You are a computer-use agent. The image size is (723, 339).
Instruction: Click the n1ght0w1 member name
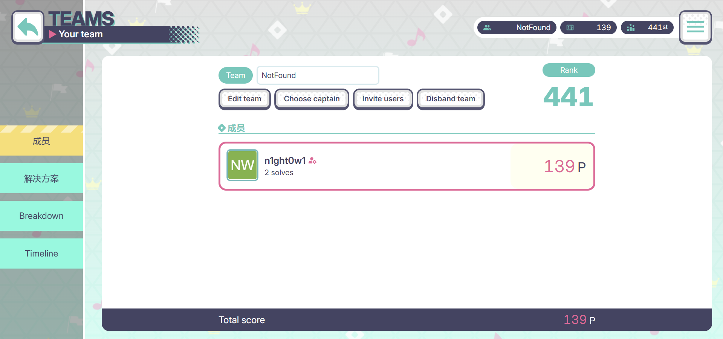tap(285, 161)
